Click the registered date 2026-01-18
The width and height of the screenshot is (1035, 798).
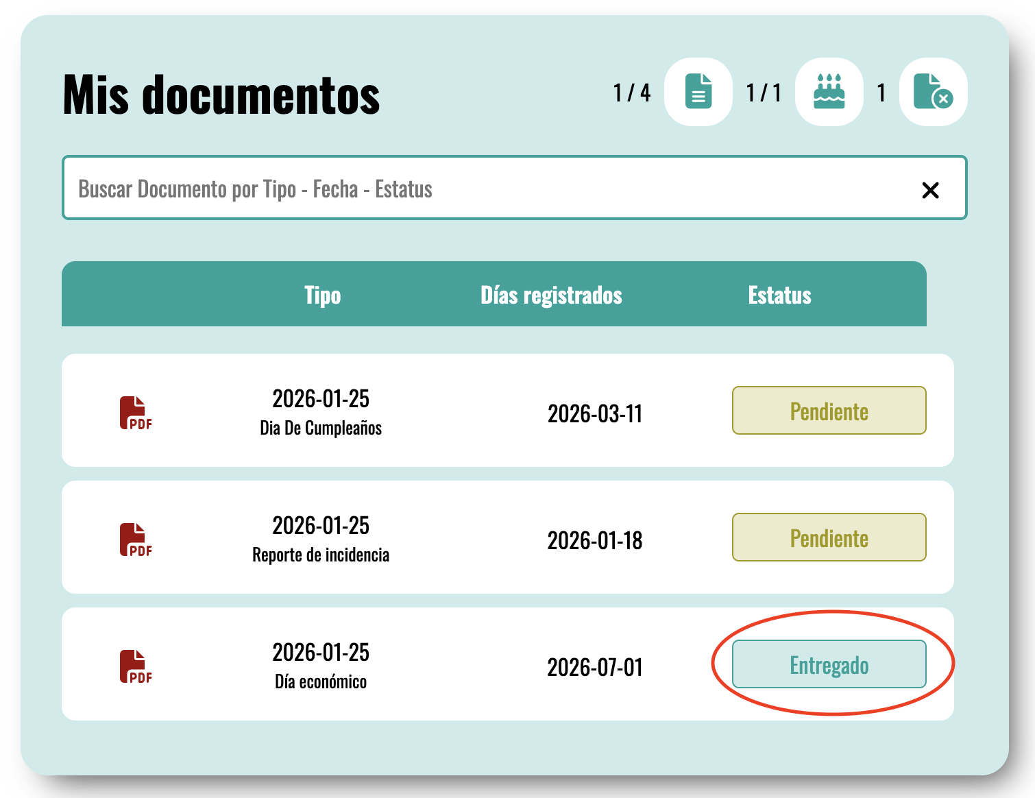[594, 540]
